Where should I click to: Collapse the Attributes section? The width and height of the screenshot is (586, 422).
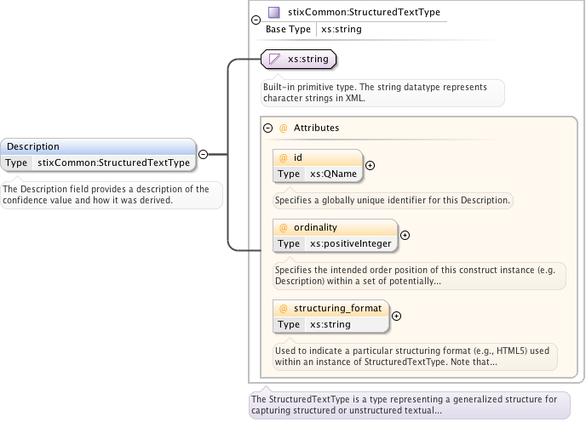(268, 128)
